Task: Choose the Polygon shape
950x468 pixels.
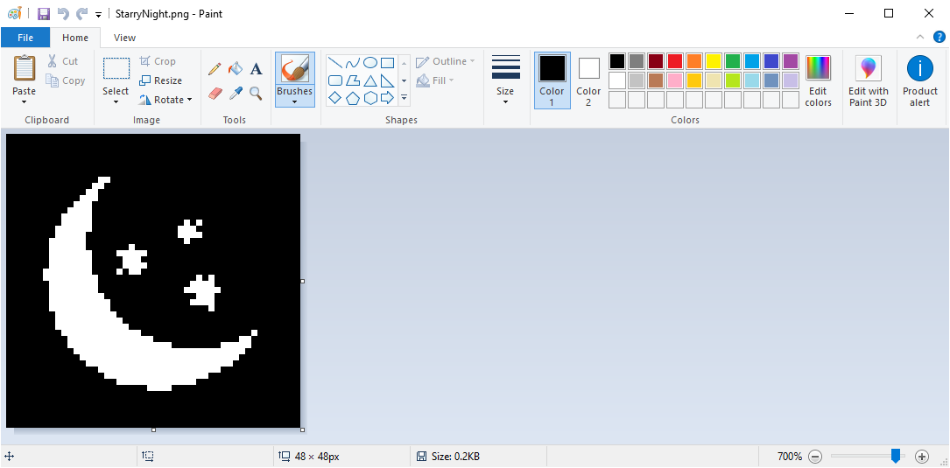Action: (353, 80)
